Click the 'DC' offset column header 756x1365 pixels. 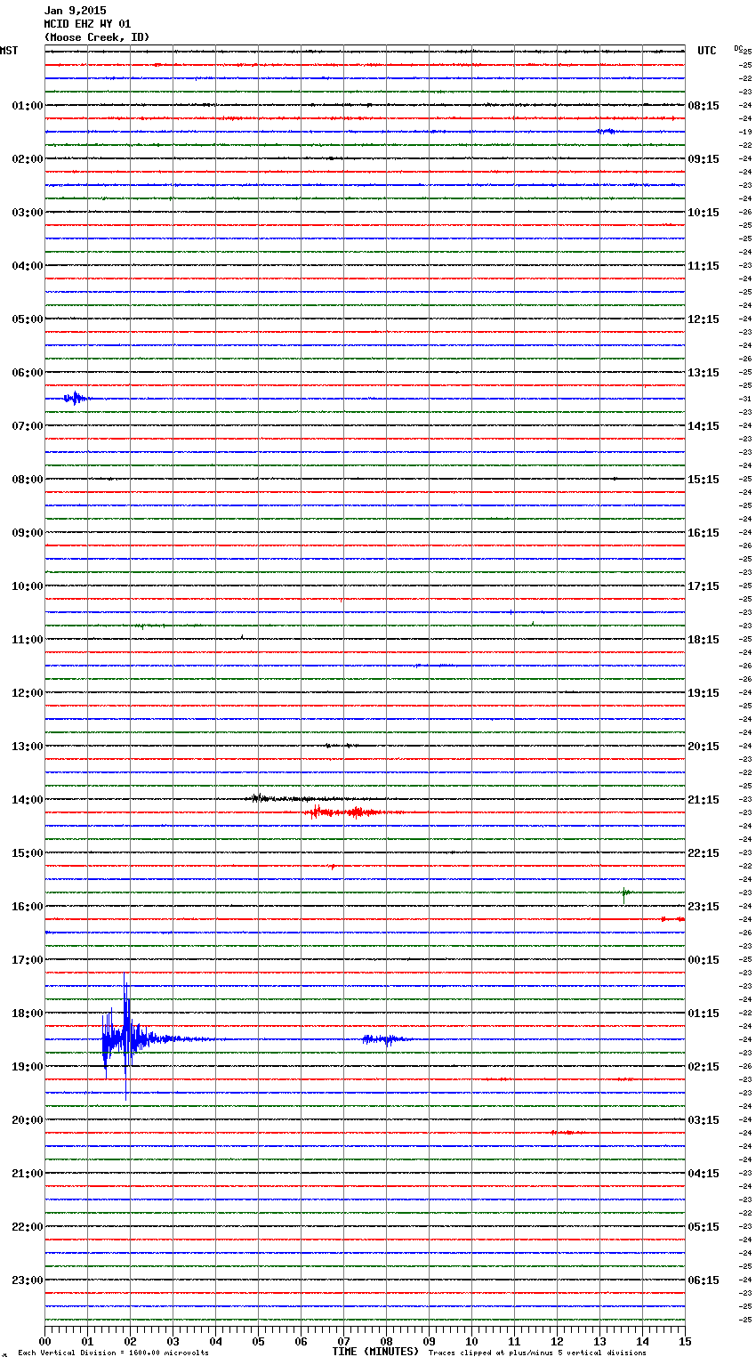pyautogui.click(x=738, y=48)
